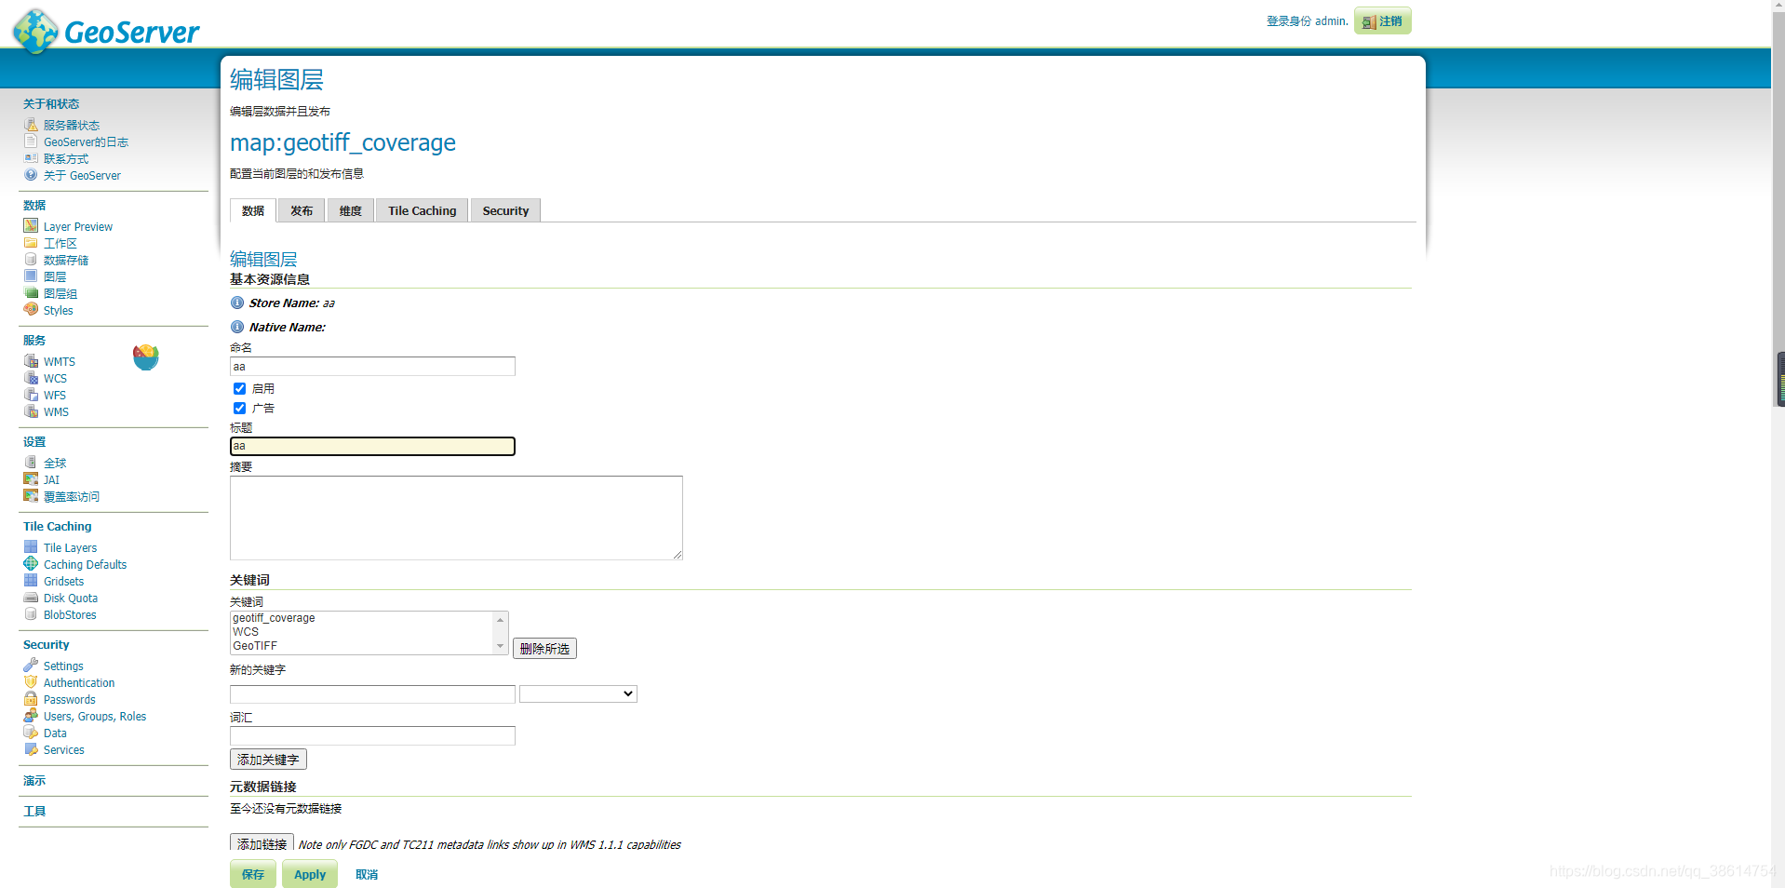Click the WMTS service icon
The height and width of the screenshot is (888, 1785).
click(x=31, y=361)
